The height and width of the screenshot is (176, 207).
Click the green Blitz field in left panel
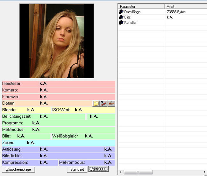[x=26, y=136]
